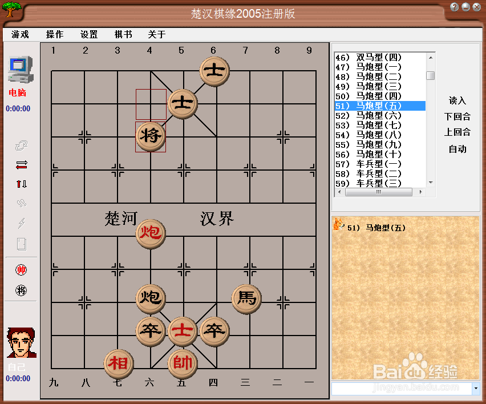Select the black 将 piece on board
This screenshot has width=486, height=404.
click(151, 137)
